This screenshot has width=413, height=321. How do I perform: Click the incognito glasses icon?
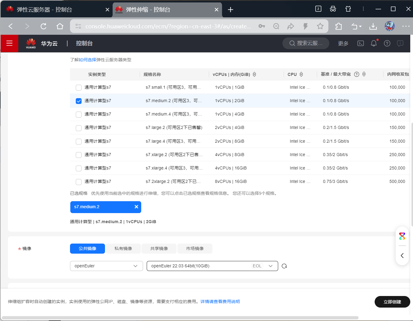coord(333,9)
